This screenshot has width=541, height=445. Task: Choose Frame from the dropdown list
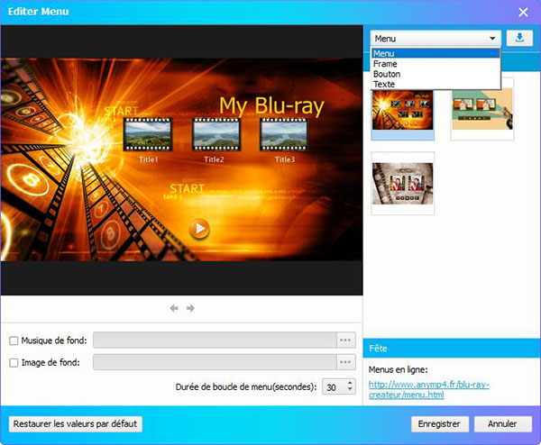tap(385, 64)
